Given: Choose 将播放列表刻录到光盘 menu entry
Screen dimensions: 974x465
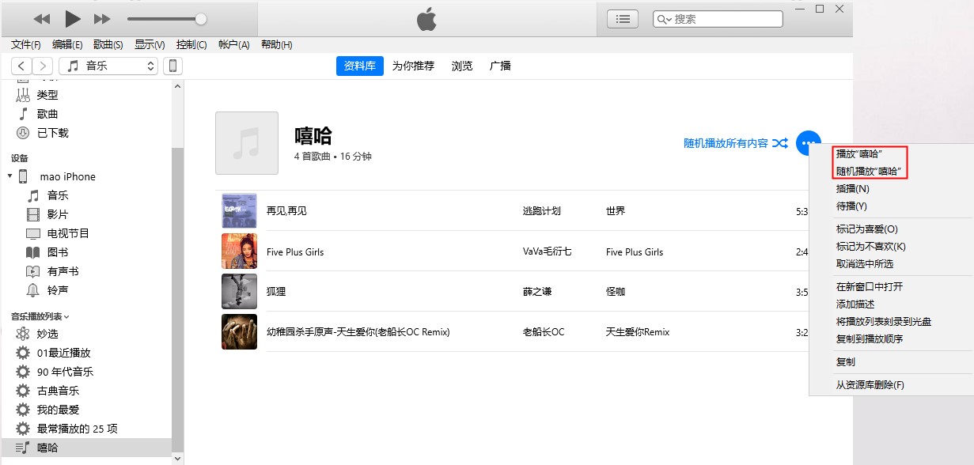Looking at the screenshot, I should coord(884,322).
